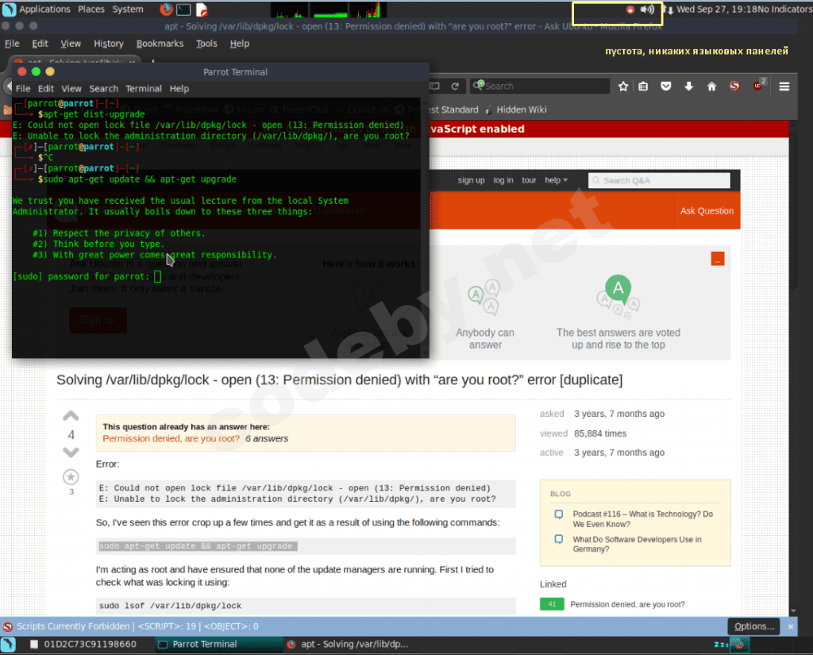Screen dimensions: 813x655
Task: Toggle reader view icon
Action: [434, 86]
